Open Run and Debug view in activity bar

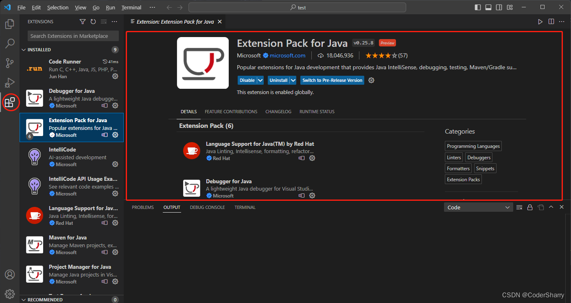[10, 83]
